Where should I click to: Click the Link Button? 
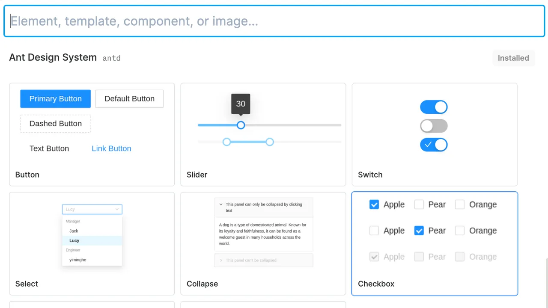pyautogui.click(x=111, y=148)
